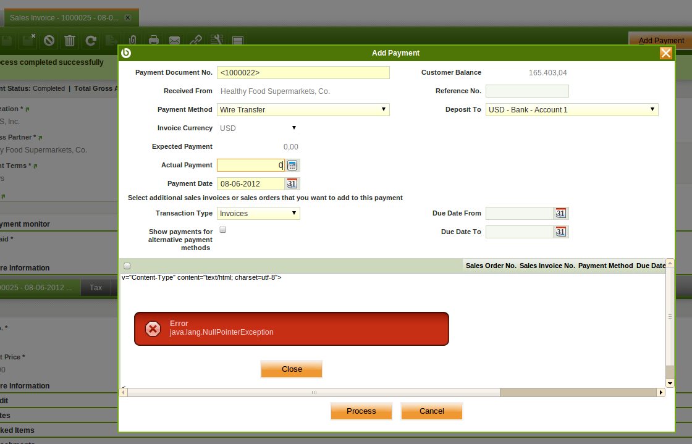The width and height of the screenshot is (692, 444).
Task: Click into the Reference No. field
Action: click(x=526, y=91)
